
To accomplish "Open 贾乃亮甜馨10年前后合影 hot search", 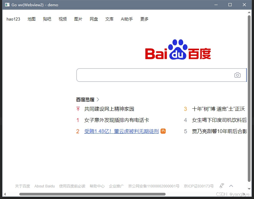I will click(x=219, y=131).
